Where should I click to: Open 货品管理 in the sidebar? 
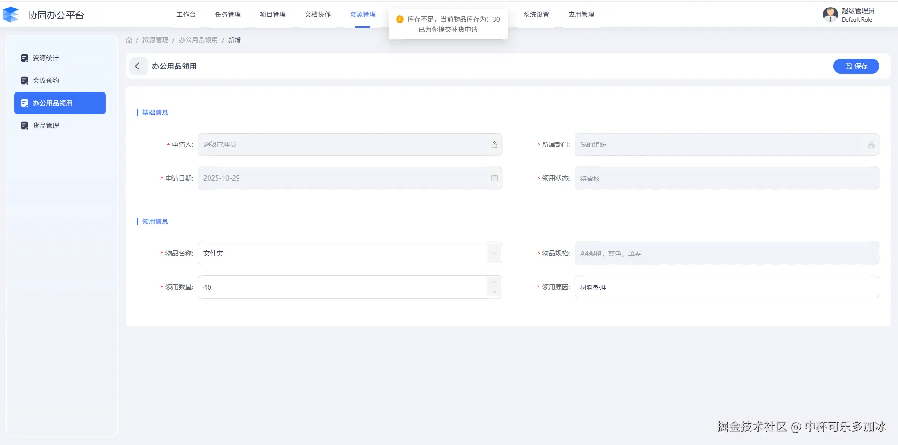tap(60, 126)
